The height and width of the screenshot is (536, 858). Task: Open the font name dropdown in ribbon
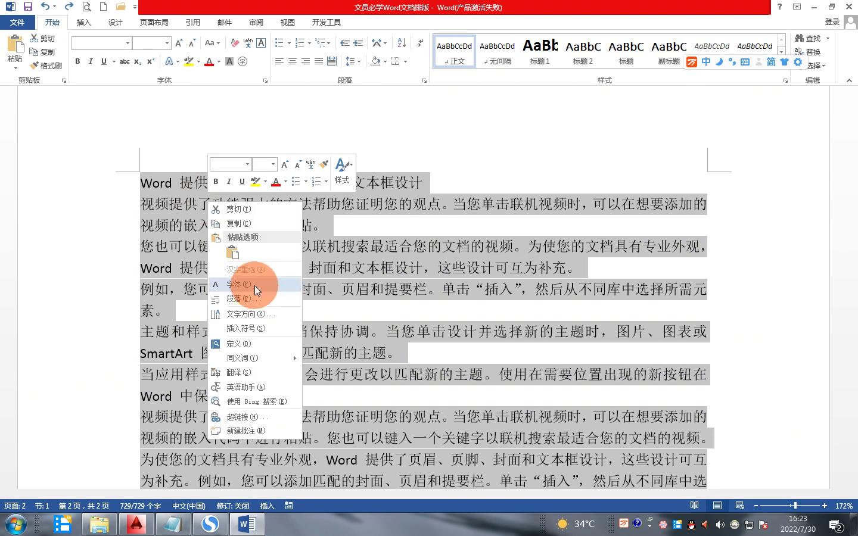point(128,43)
